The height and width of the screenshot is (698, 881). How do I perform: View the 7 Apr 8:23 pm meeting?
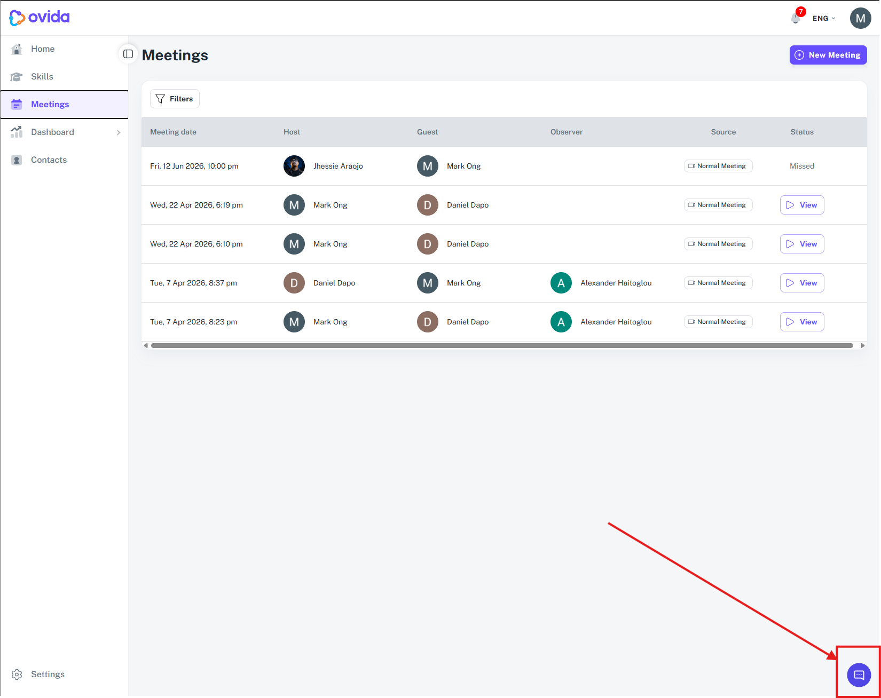801,322
